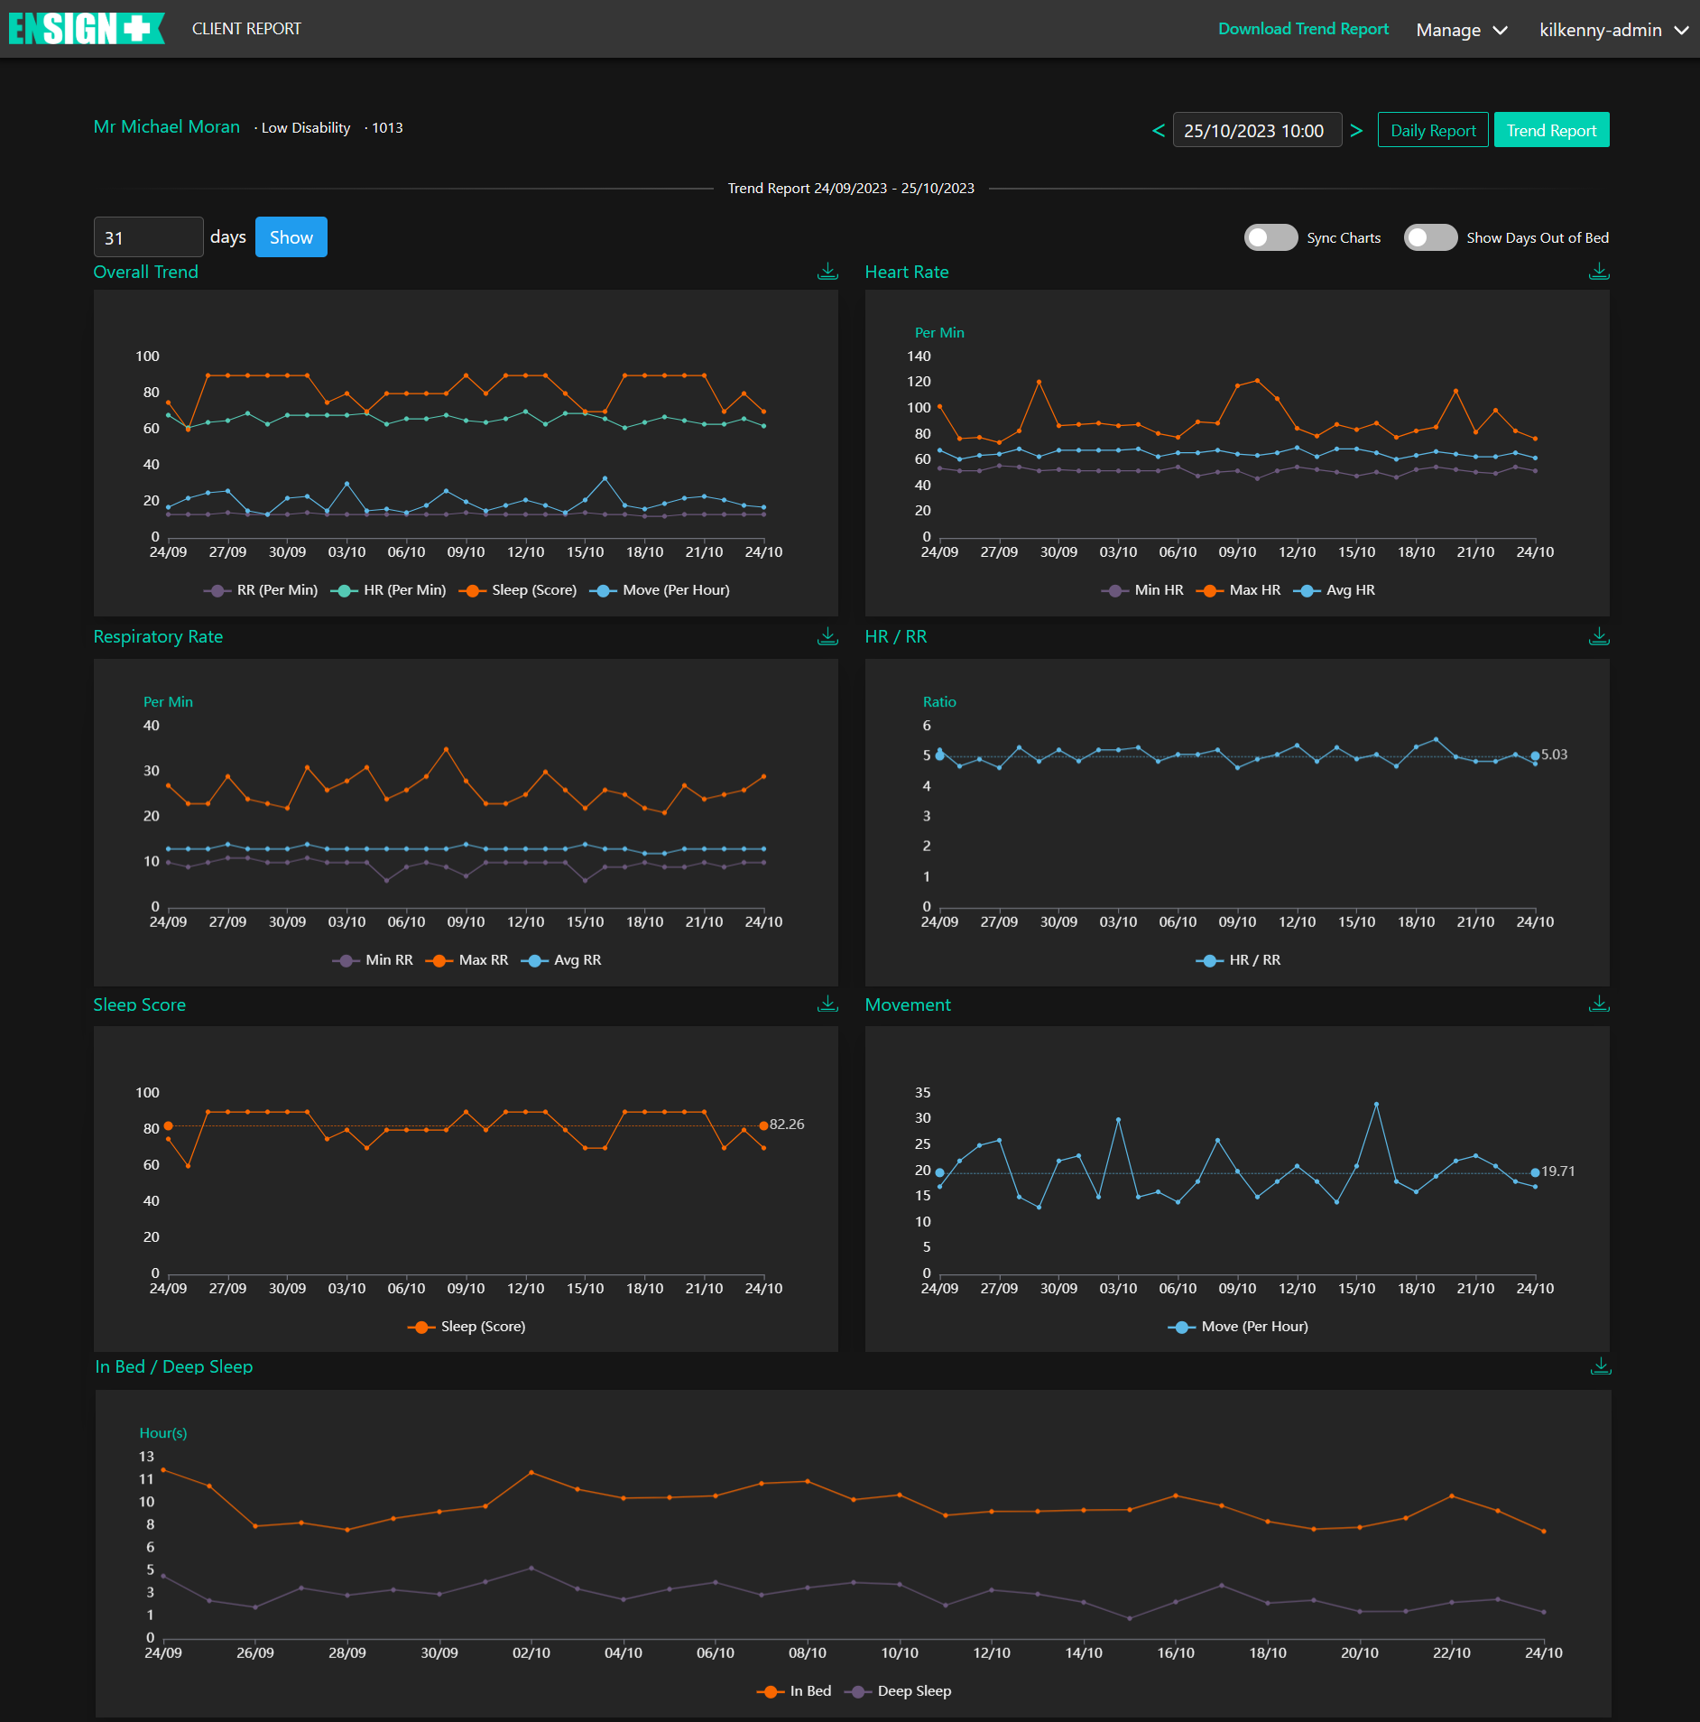This screenshot has height=1722, width=1700.
Task: Enable the Sync Charts toggle
Action: [1270, 237]
